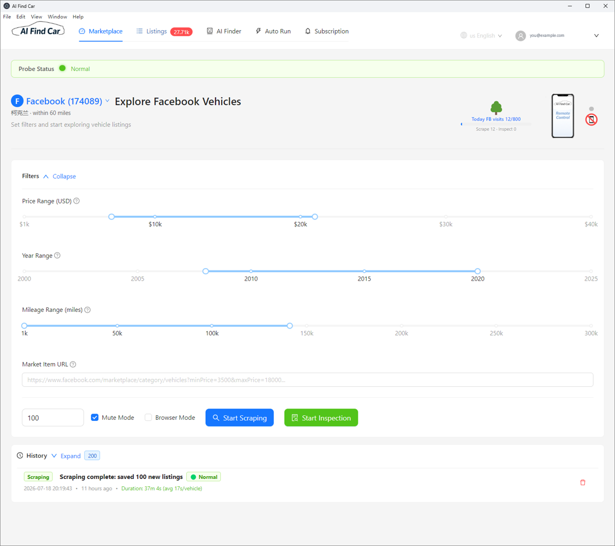This screenshot has height=546, width=615.
Task: Open the Remote Control phone image
Action: click(562, 116)
